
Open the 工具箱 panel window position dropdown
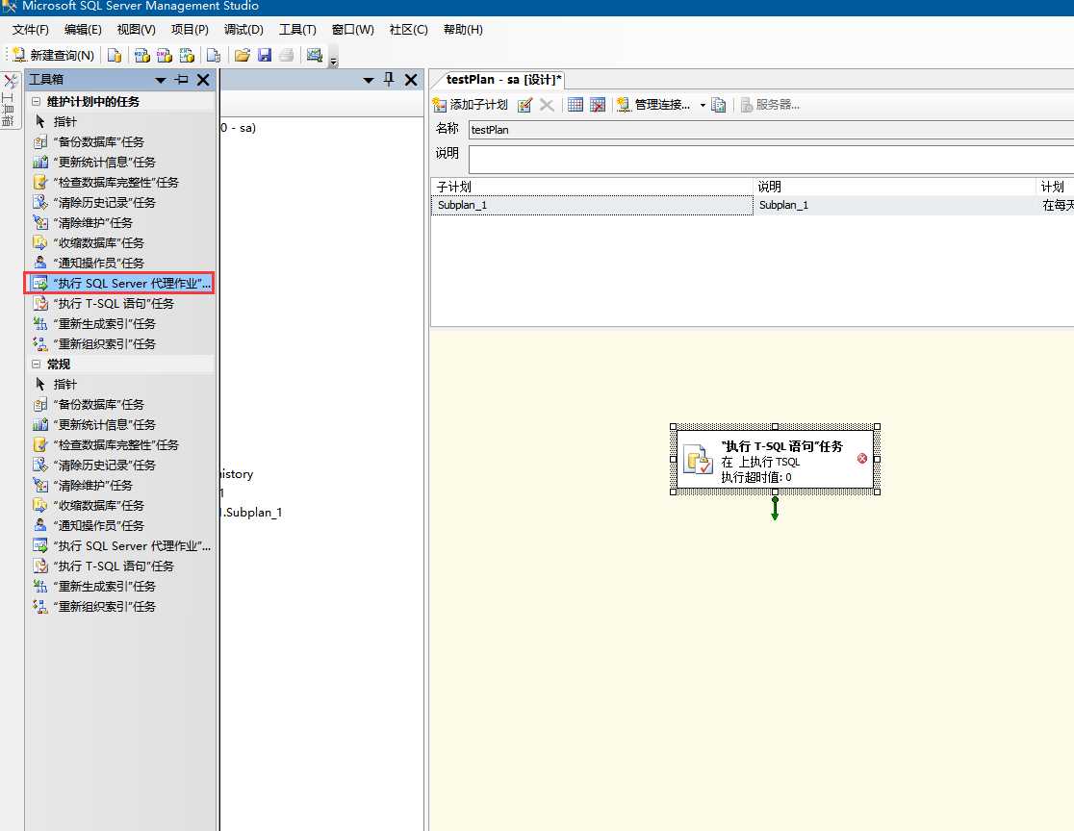pyautogui.click(x=161, y=80)
